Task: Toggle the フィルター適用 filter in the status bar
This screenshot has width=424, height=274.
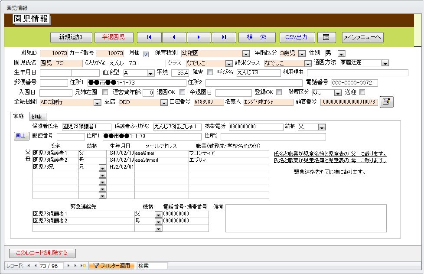Action: coord(113,266)
